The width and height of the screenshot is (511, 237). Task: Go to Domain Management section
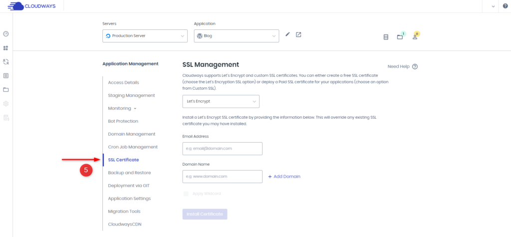[131, 134]
